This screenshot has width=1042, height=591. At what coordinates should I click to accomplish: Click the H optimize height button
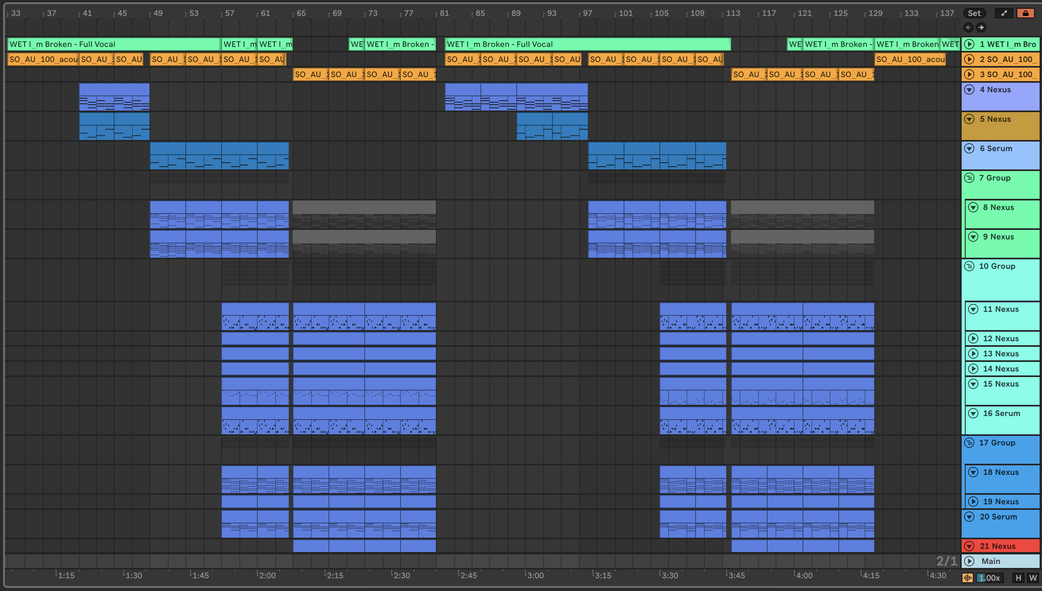coord(1019,577)
